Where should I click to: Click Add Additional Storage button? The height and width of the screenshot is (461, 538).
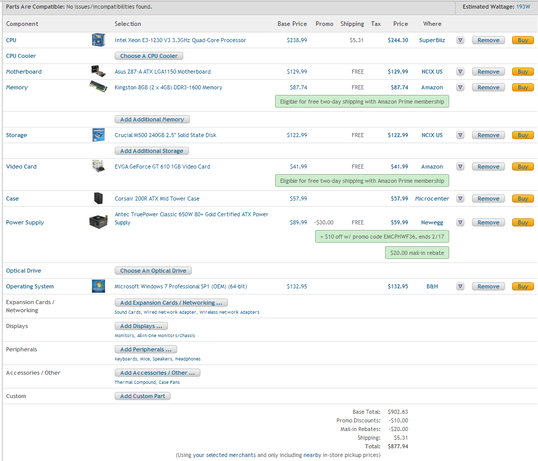click(152, 151)
